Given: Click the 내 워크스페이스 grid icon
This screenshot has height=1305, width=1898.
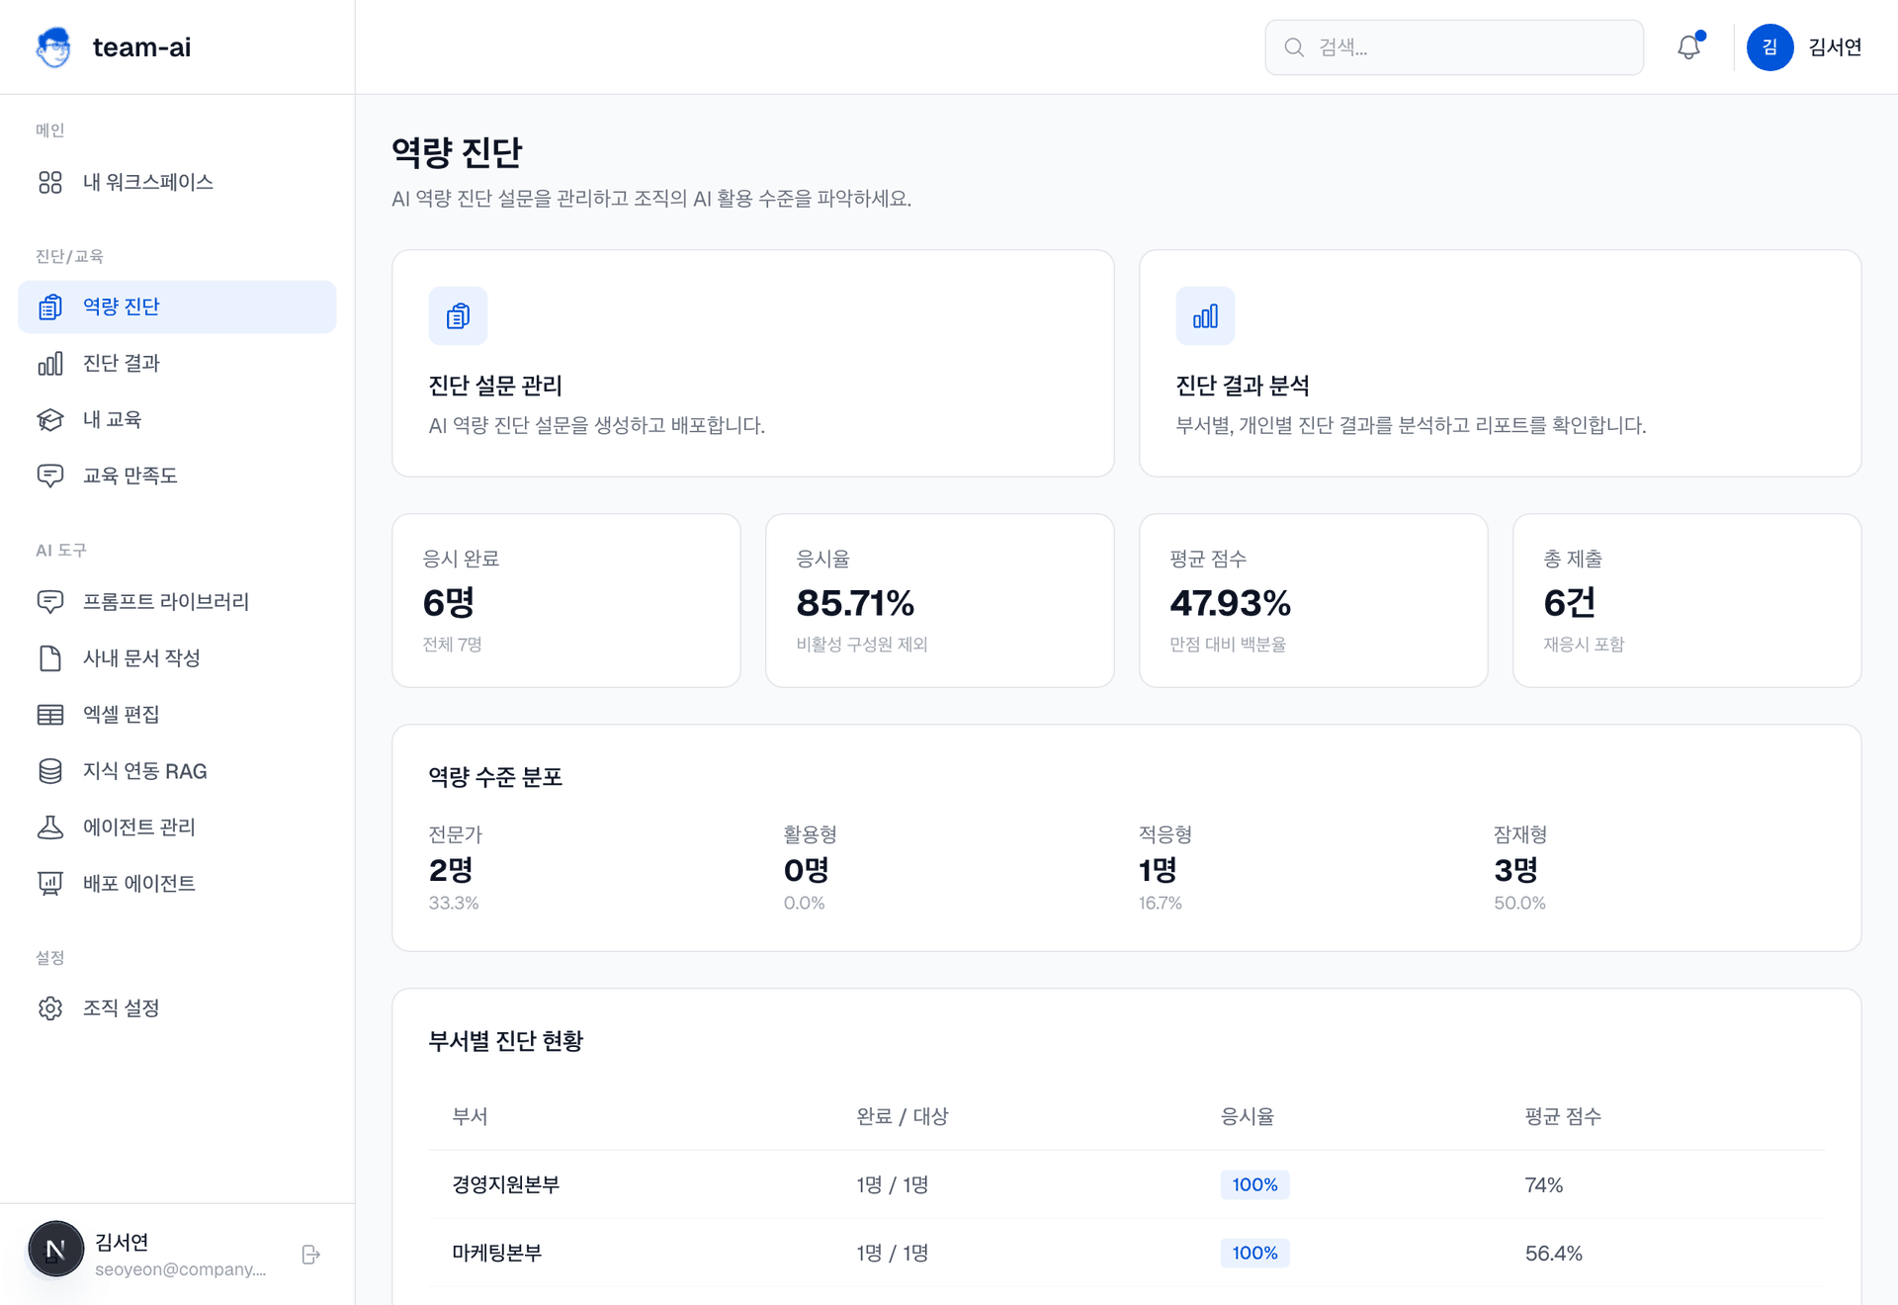Looking at the screenshot, I should 50,182.
